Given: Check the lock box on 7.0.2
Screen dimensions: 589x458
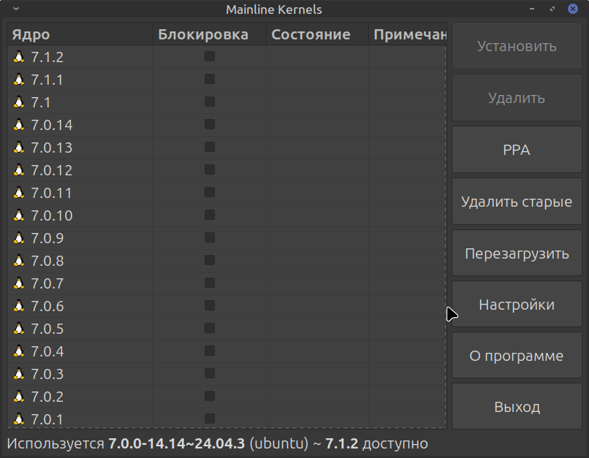Looking at the screenshot, I should (210, 396).
